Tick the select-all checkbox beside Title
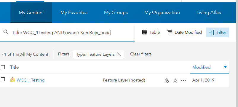Viewport: 238px width, 107px height. [x=3, y=67]
